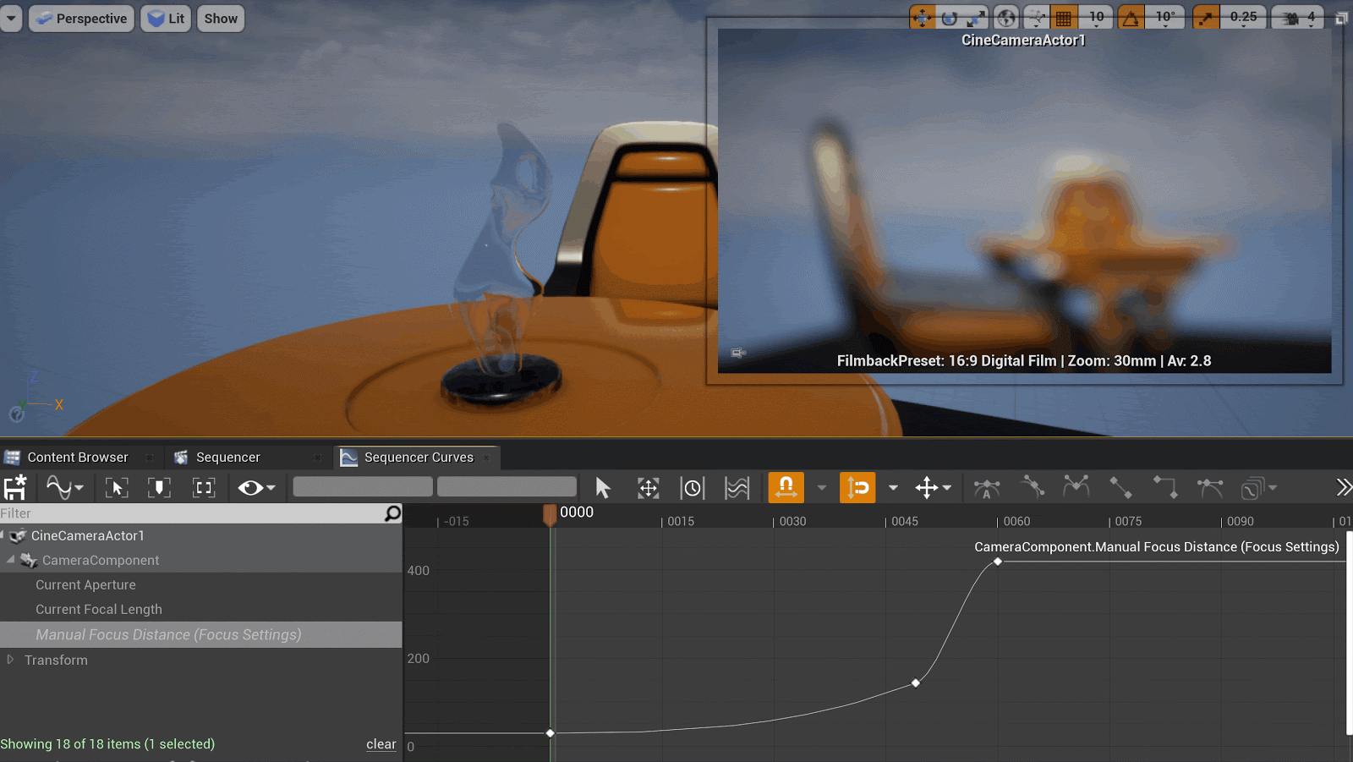Click the key marker in brackets icon
The image size is (1353, 762).
159,487
